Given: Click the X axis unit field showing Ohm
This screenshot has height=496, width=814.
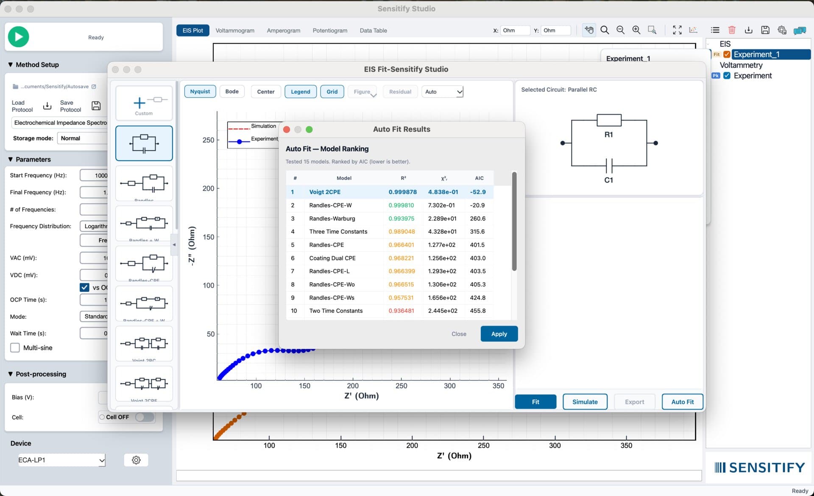Looking at the screenshot, I should point(515,31).
